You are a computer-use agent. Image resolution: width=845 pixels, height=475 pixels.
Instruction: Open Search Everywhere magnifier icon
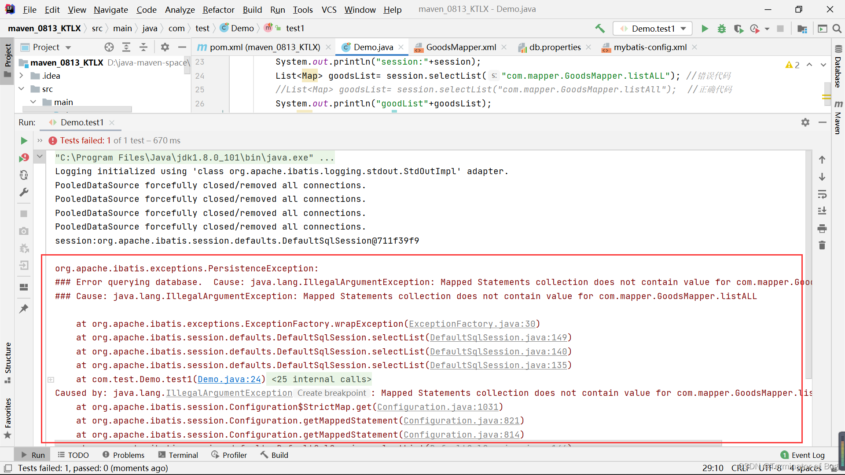pyautogui.click(x=837, y=29)
